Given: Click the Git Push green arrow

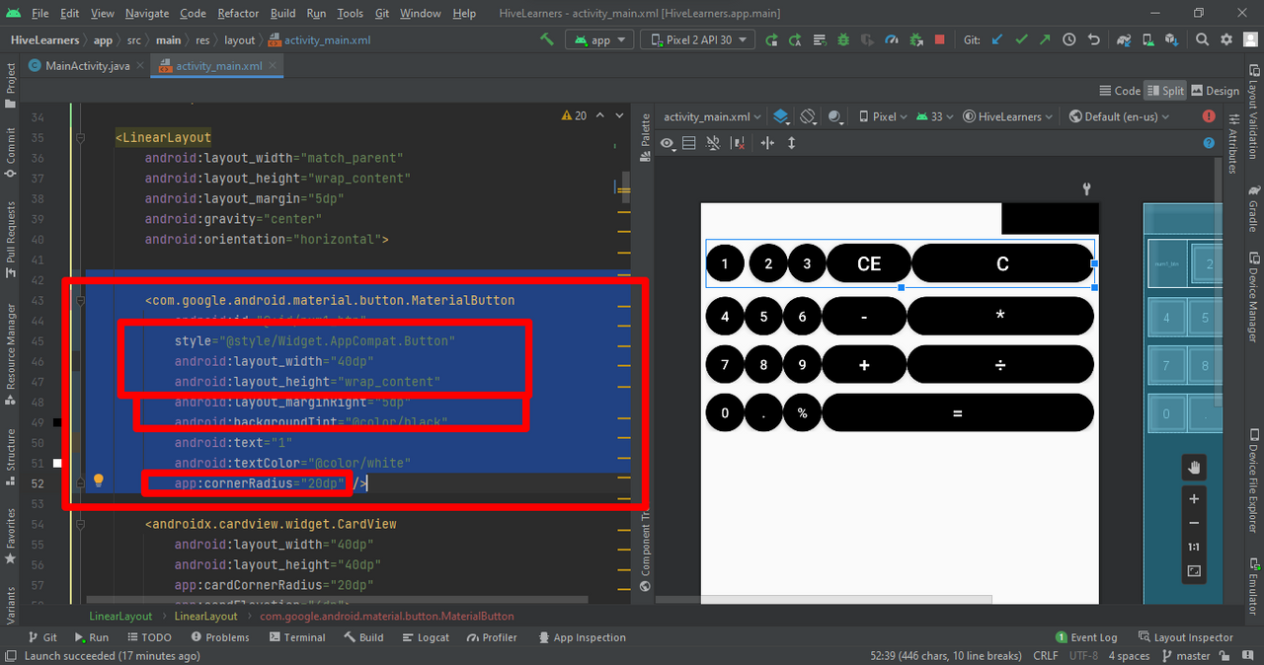Looking at the screenshot, I should click(1045, 40).
